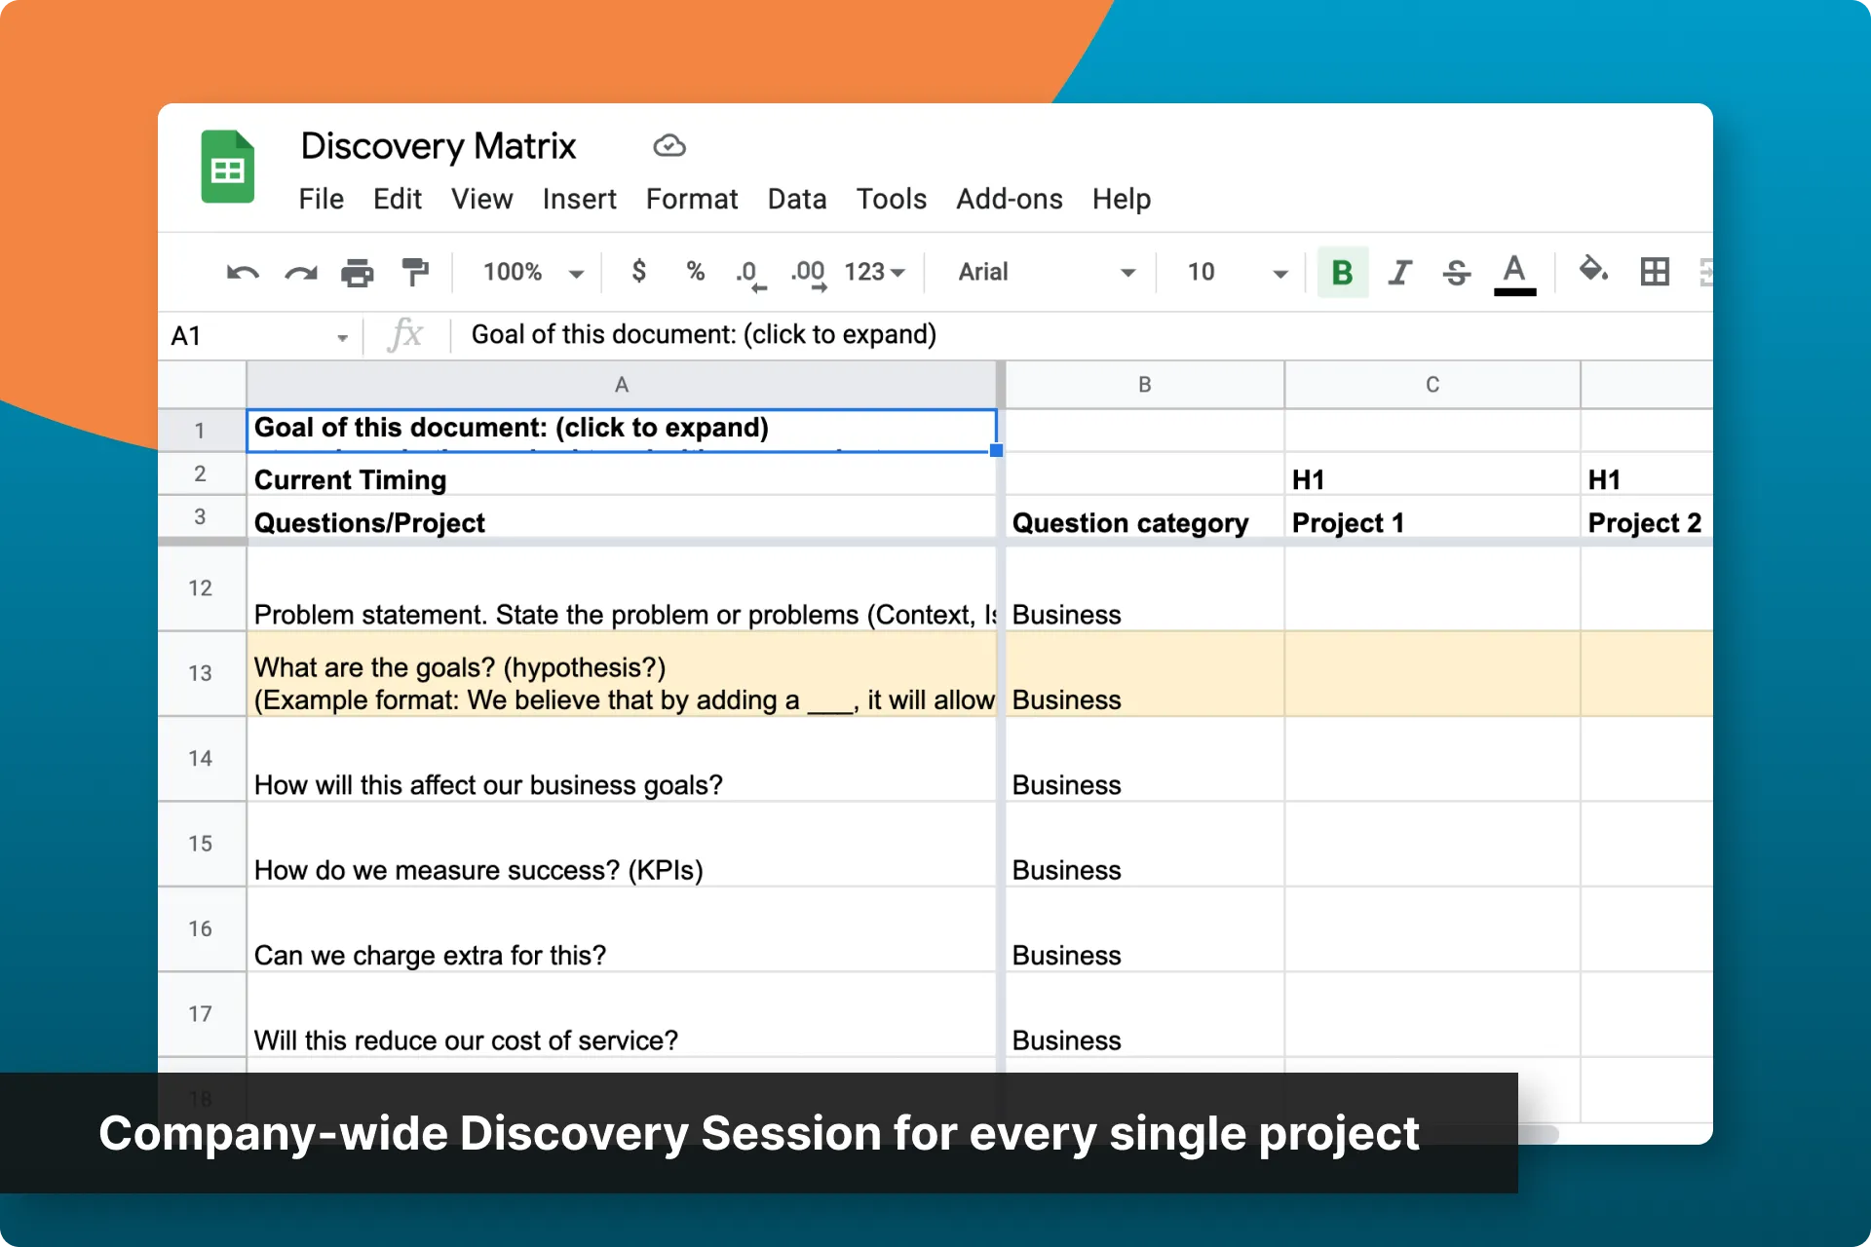Click the Discovery Matrix document title
This screenshot has width=1871, height=1247.
click(438, 146)
